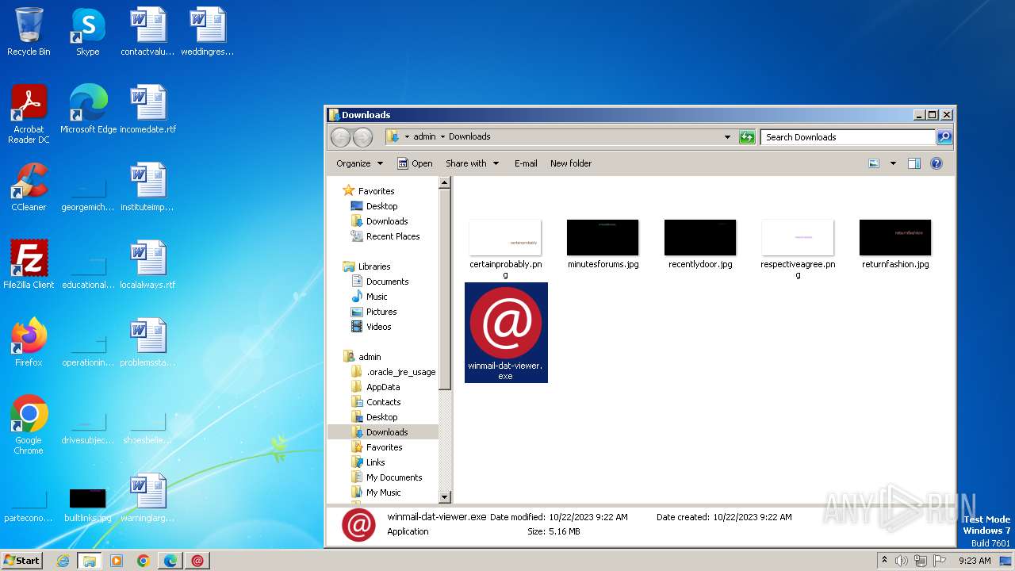Click the Explorer Forward arrow button

362,137
